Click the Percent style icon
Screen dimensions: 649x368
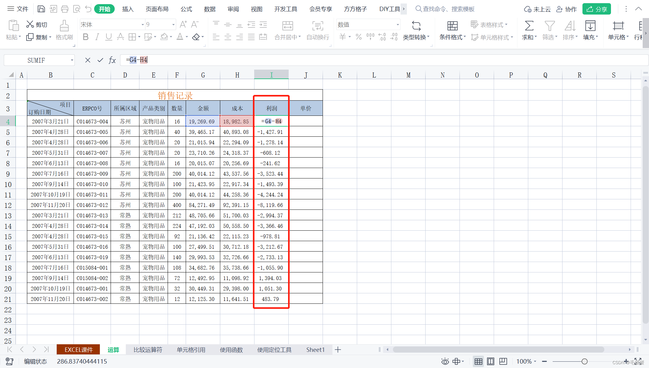(x=358, y=37)
